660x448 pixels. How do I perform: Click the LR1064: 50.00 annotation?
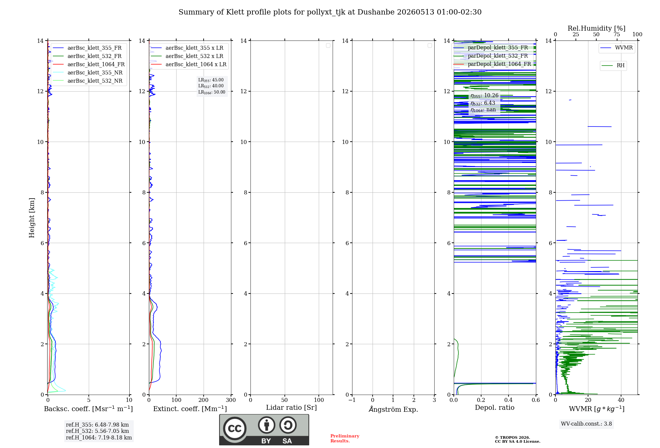[212, 92]
